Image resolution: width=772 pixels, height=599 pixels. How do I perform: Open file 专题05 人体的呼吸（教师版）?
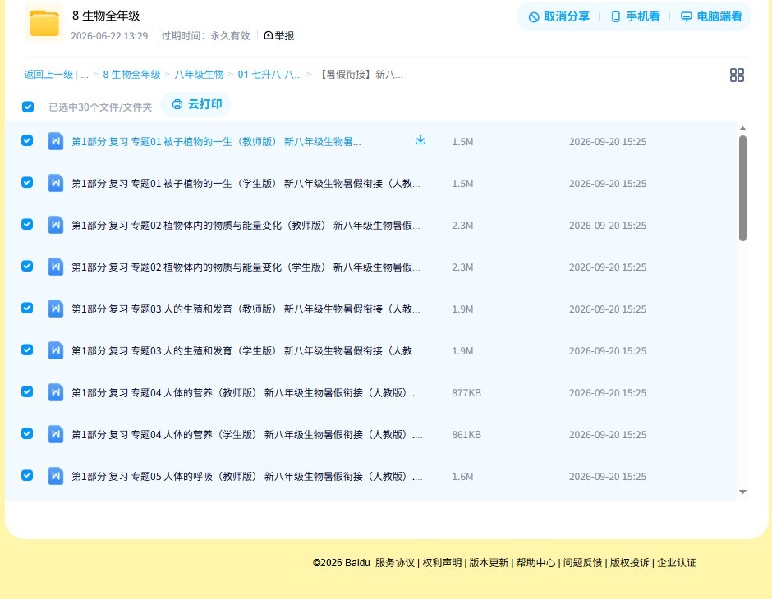[x=246, y=476]
